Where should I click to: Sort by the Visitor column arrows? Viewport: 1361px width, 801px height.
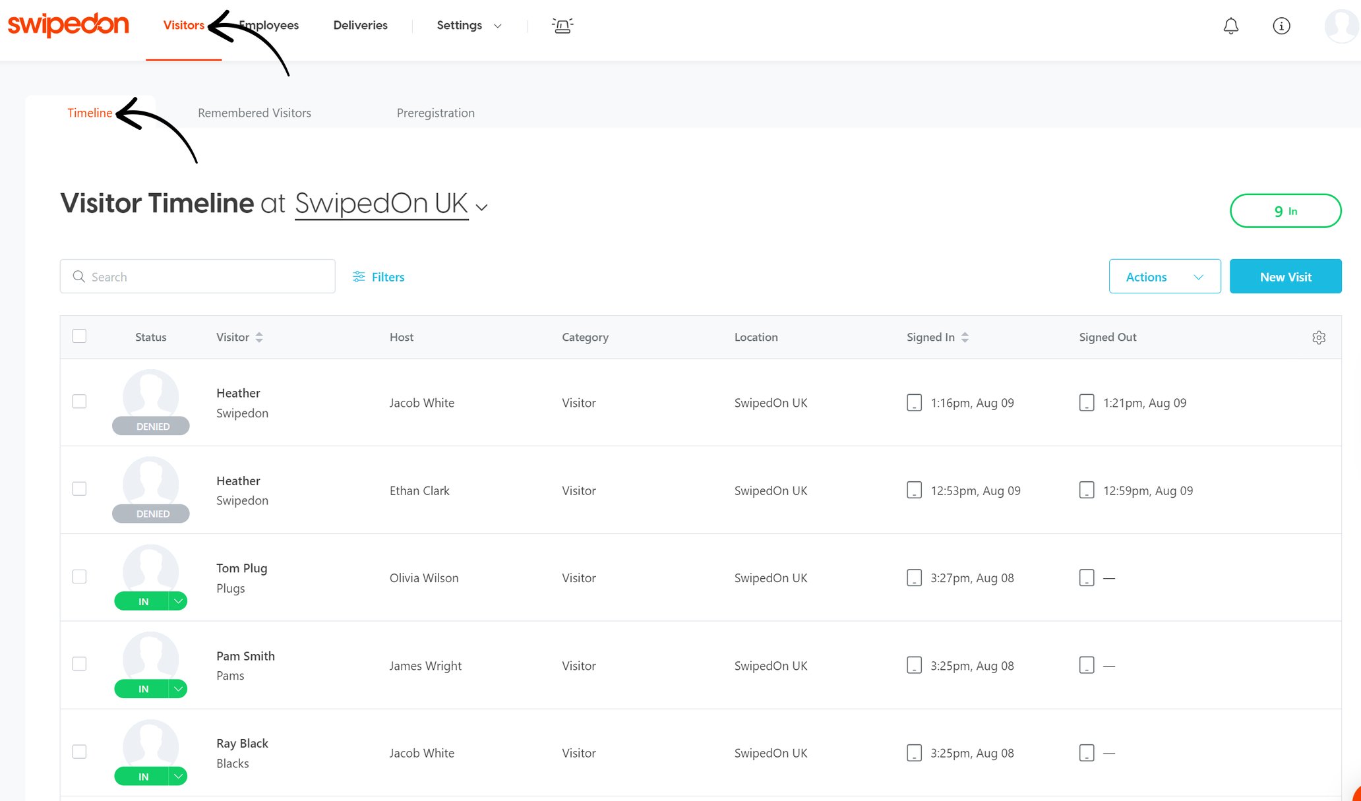pos(259,338)
